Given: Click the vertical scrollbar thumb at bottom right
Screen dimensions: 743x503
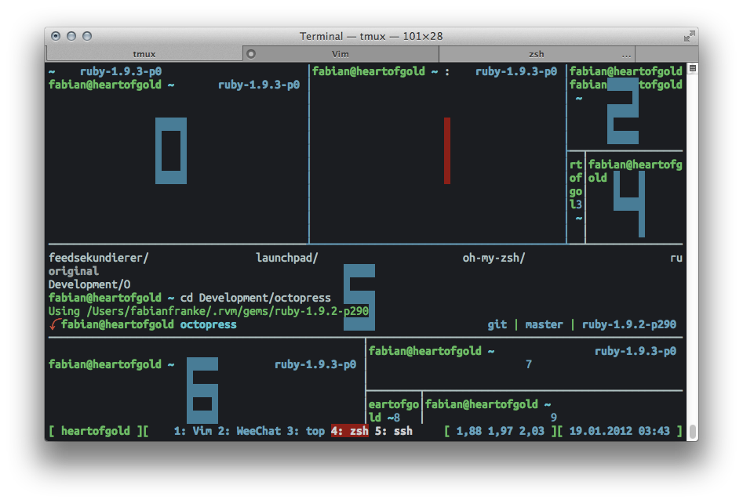Looking at the screenshot, I should (x=692, y=431).
